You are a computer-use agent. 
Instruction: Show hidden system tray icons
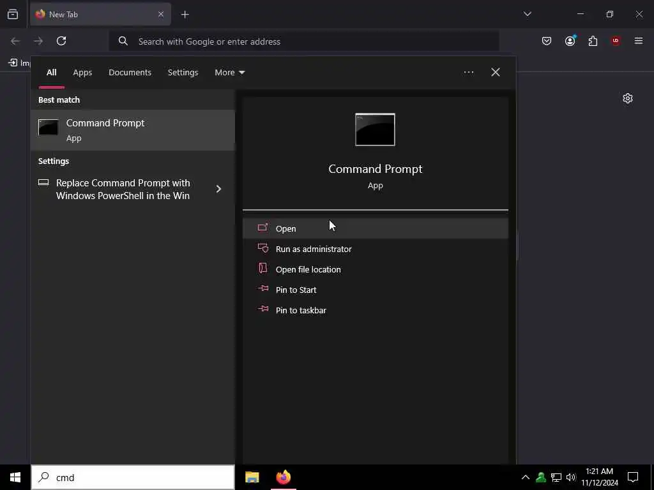coord(526,477)
